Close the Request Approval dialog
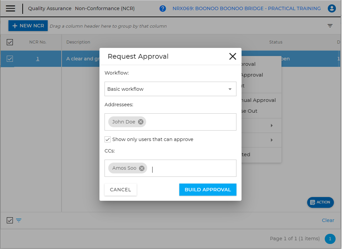Viewport: 342px width, 249px height. click(233, 56)
